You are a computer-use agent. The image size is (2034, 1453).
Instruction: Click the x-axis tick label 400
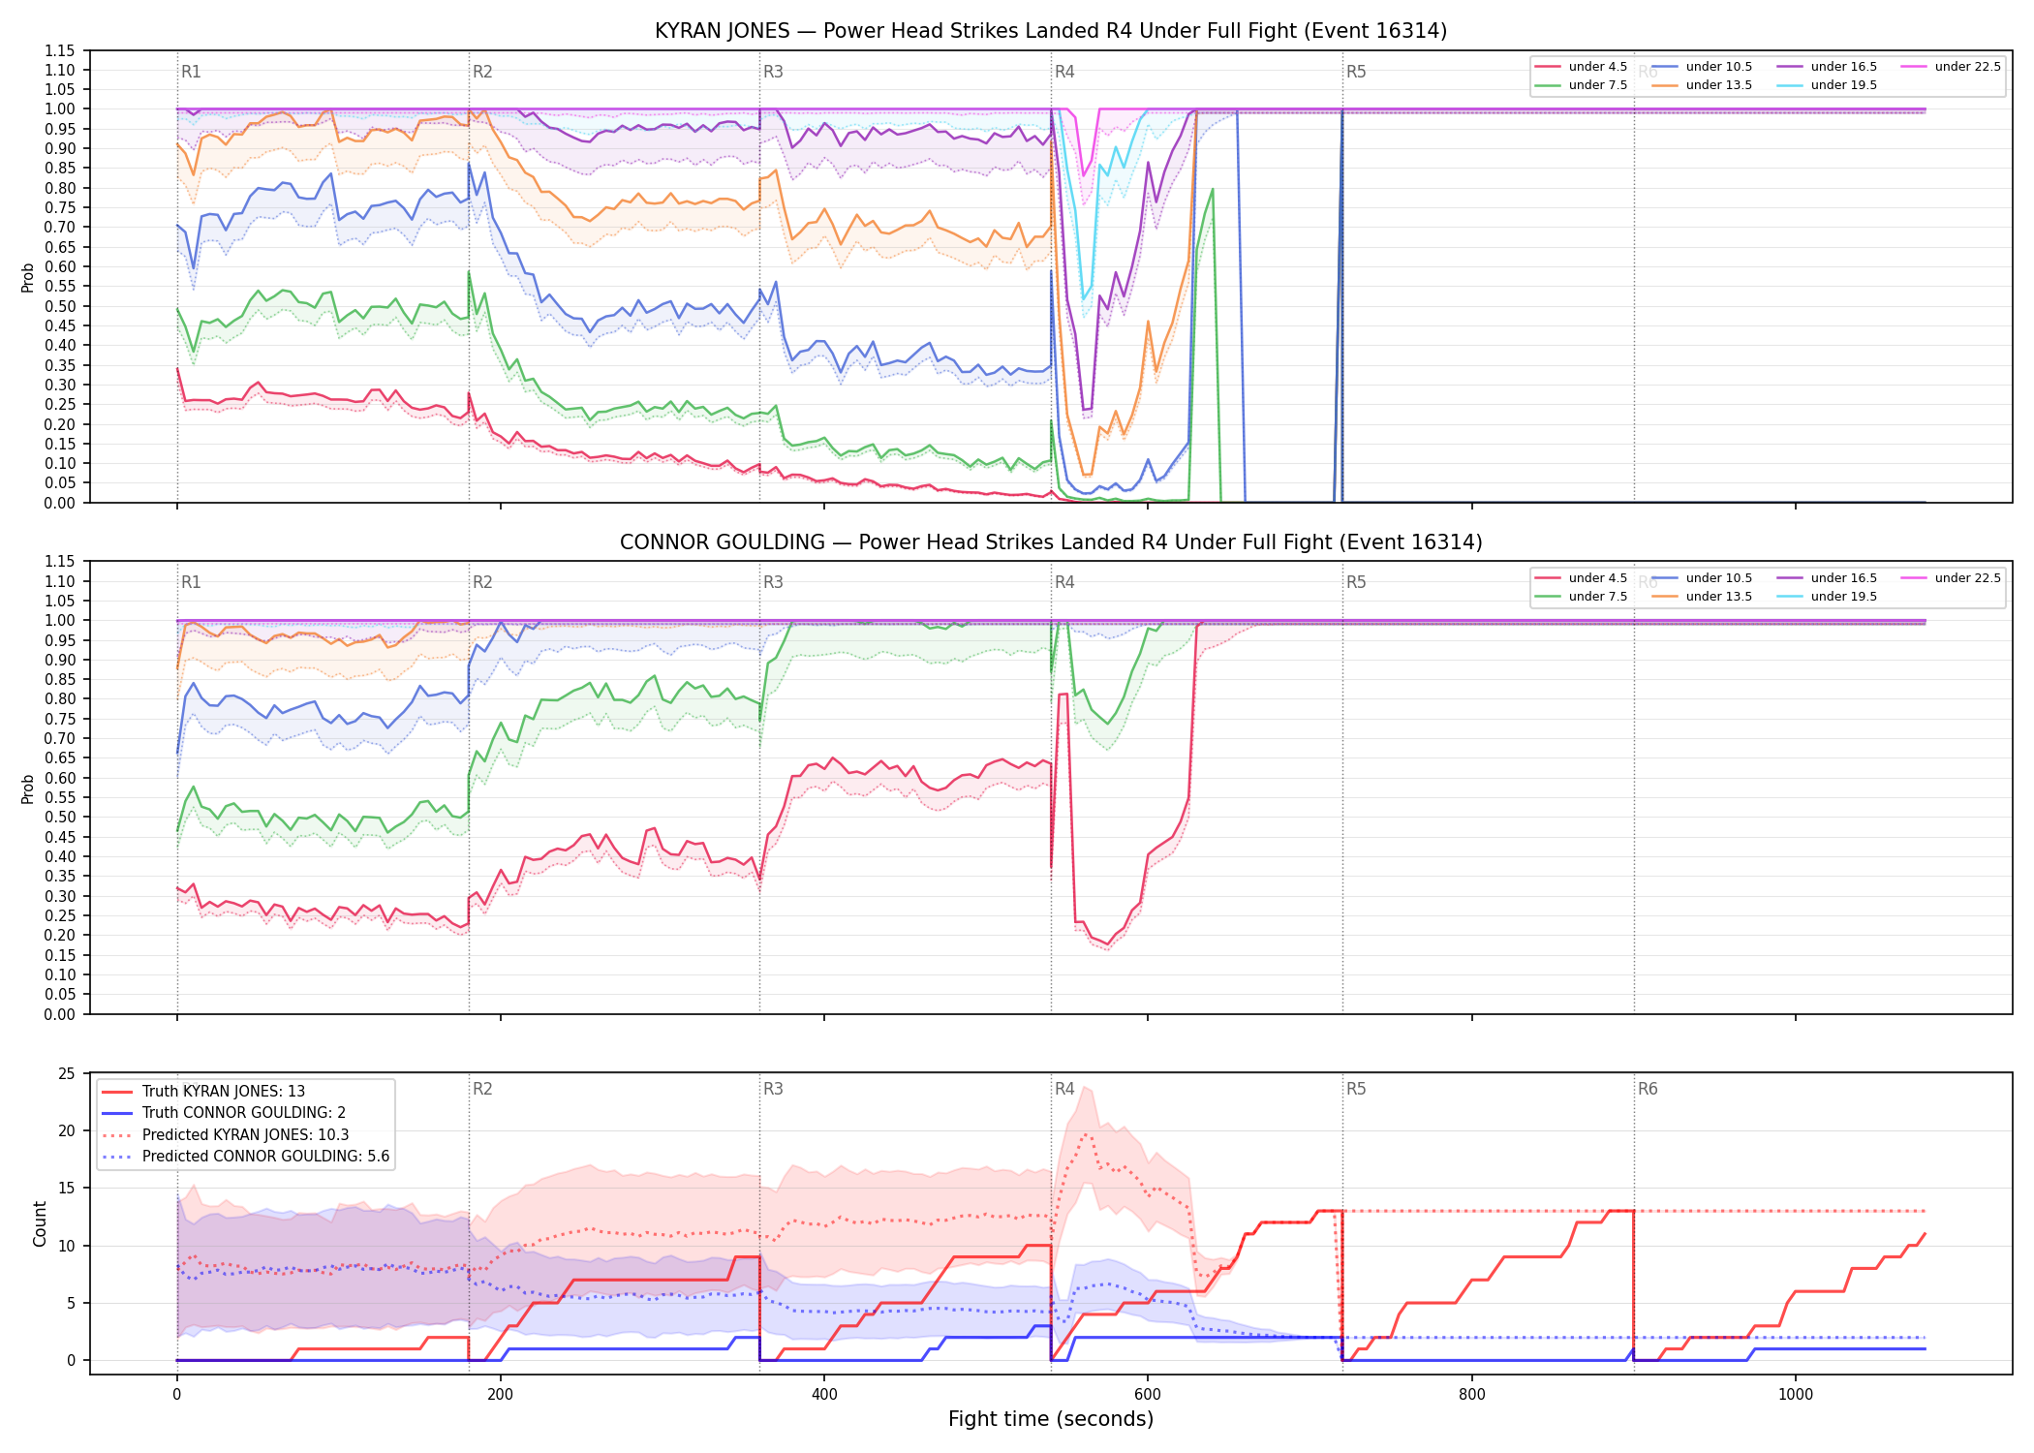pos(824,1395)
